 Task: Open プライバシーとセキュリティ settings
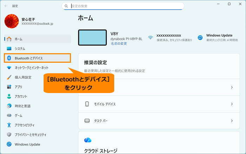coord(38,135)
